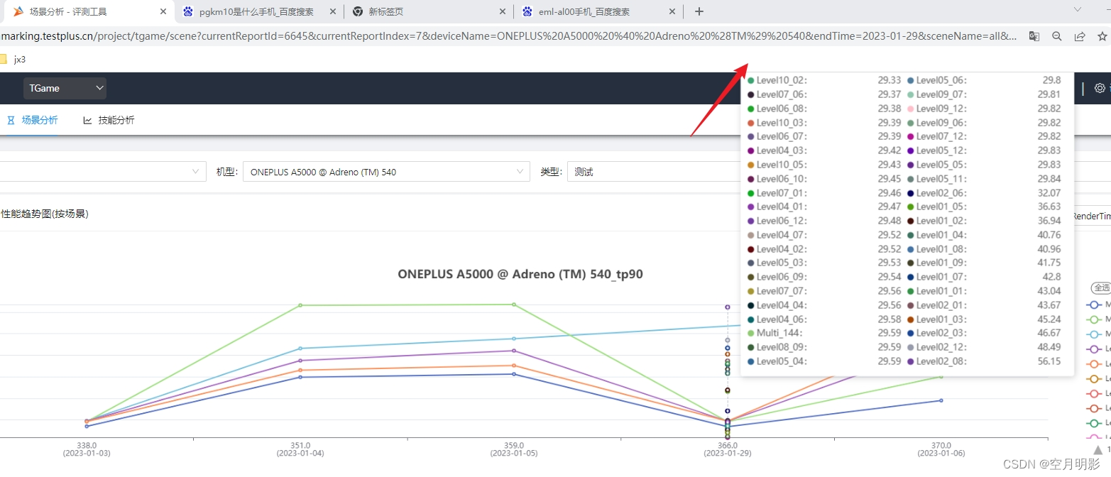Image resolution: width=1111 pixels, height=477 pixels.
Task: Toggle the green Multi legend entry off
Action: click(x=1093, y=319)
